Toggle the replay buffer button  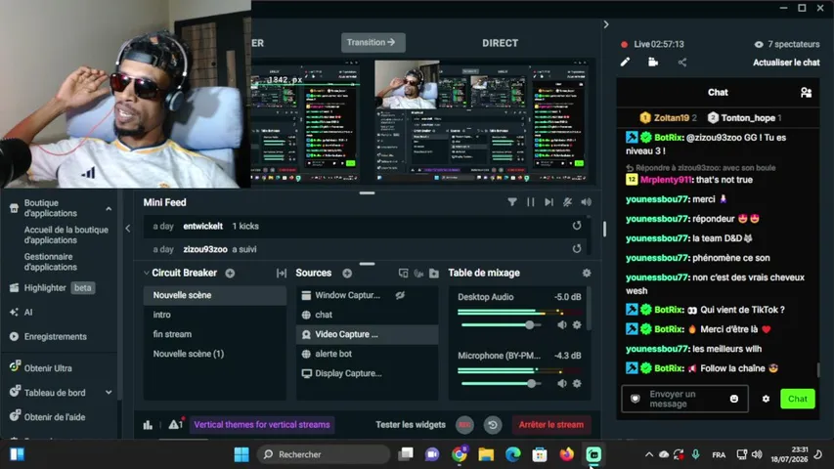coord(493,424)
